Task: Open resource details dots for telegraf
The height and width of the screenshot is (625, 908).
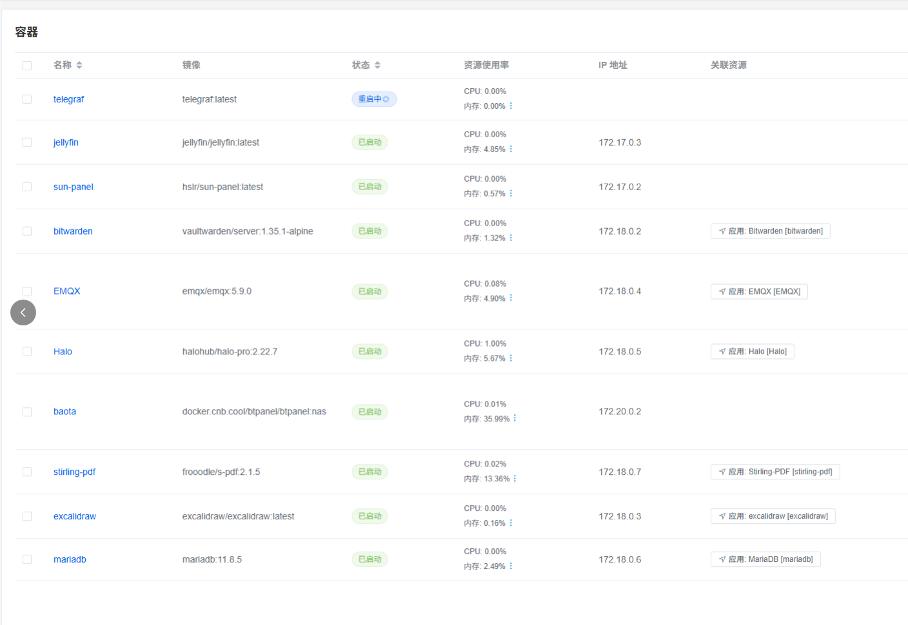Action: [x=511, y=106]
